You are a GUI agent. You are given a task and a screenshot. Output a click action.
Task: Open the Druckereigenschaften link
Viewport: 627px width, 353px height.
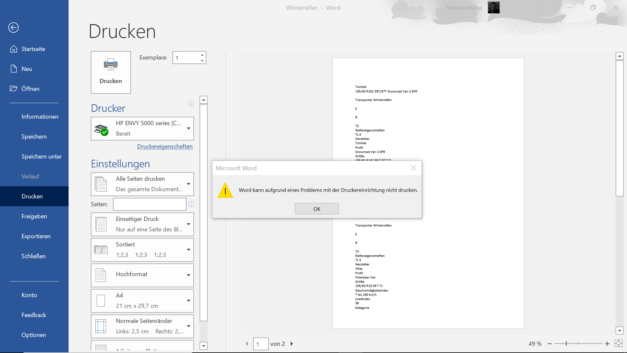point(165,146)
